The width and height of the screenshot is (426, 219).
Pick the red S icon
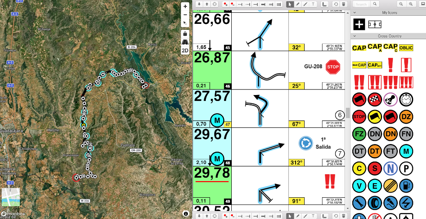point(374,168)
